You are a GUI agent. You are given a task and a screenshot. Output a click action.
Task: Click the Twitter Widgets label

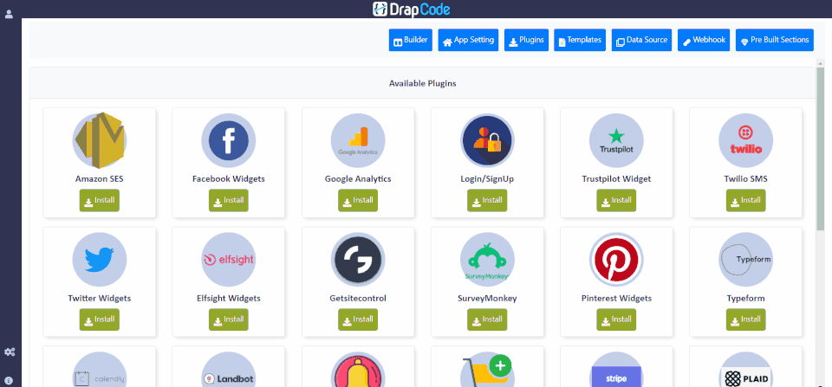pos(99,298)
